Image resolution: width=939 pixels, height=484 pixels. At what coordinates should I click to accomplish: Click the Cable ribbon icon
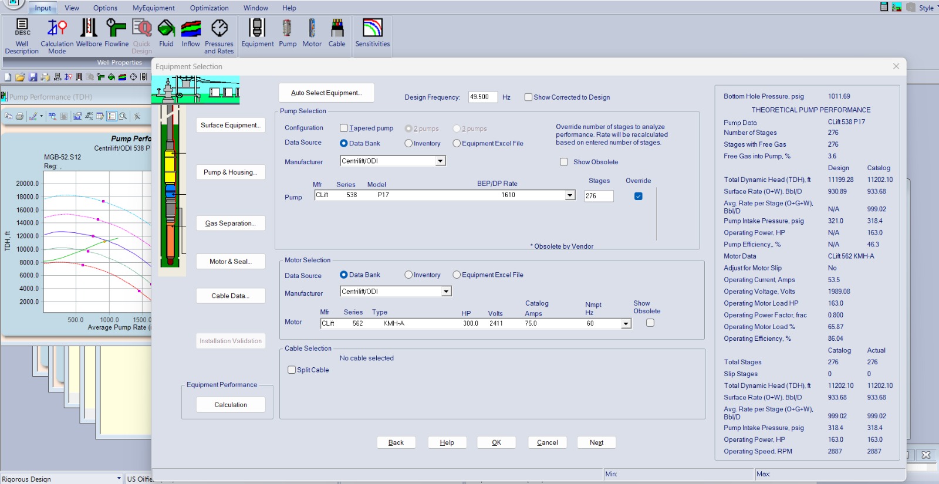pyautogui.click(x=337, y=35)
